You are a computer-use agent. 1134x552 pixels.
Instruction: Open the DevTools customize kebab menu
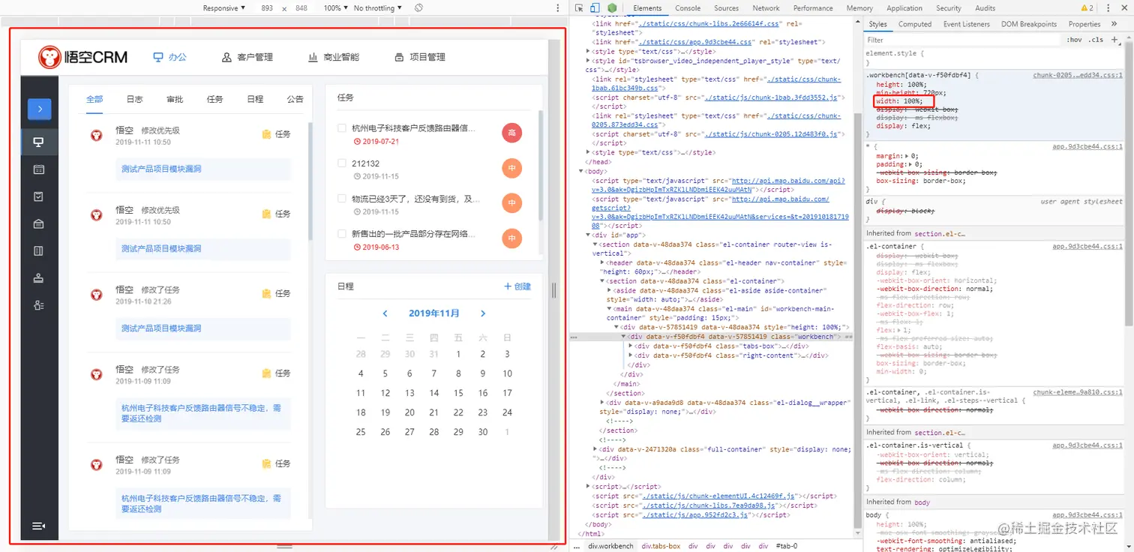click(1108, 8)
